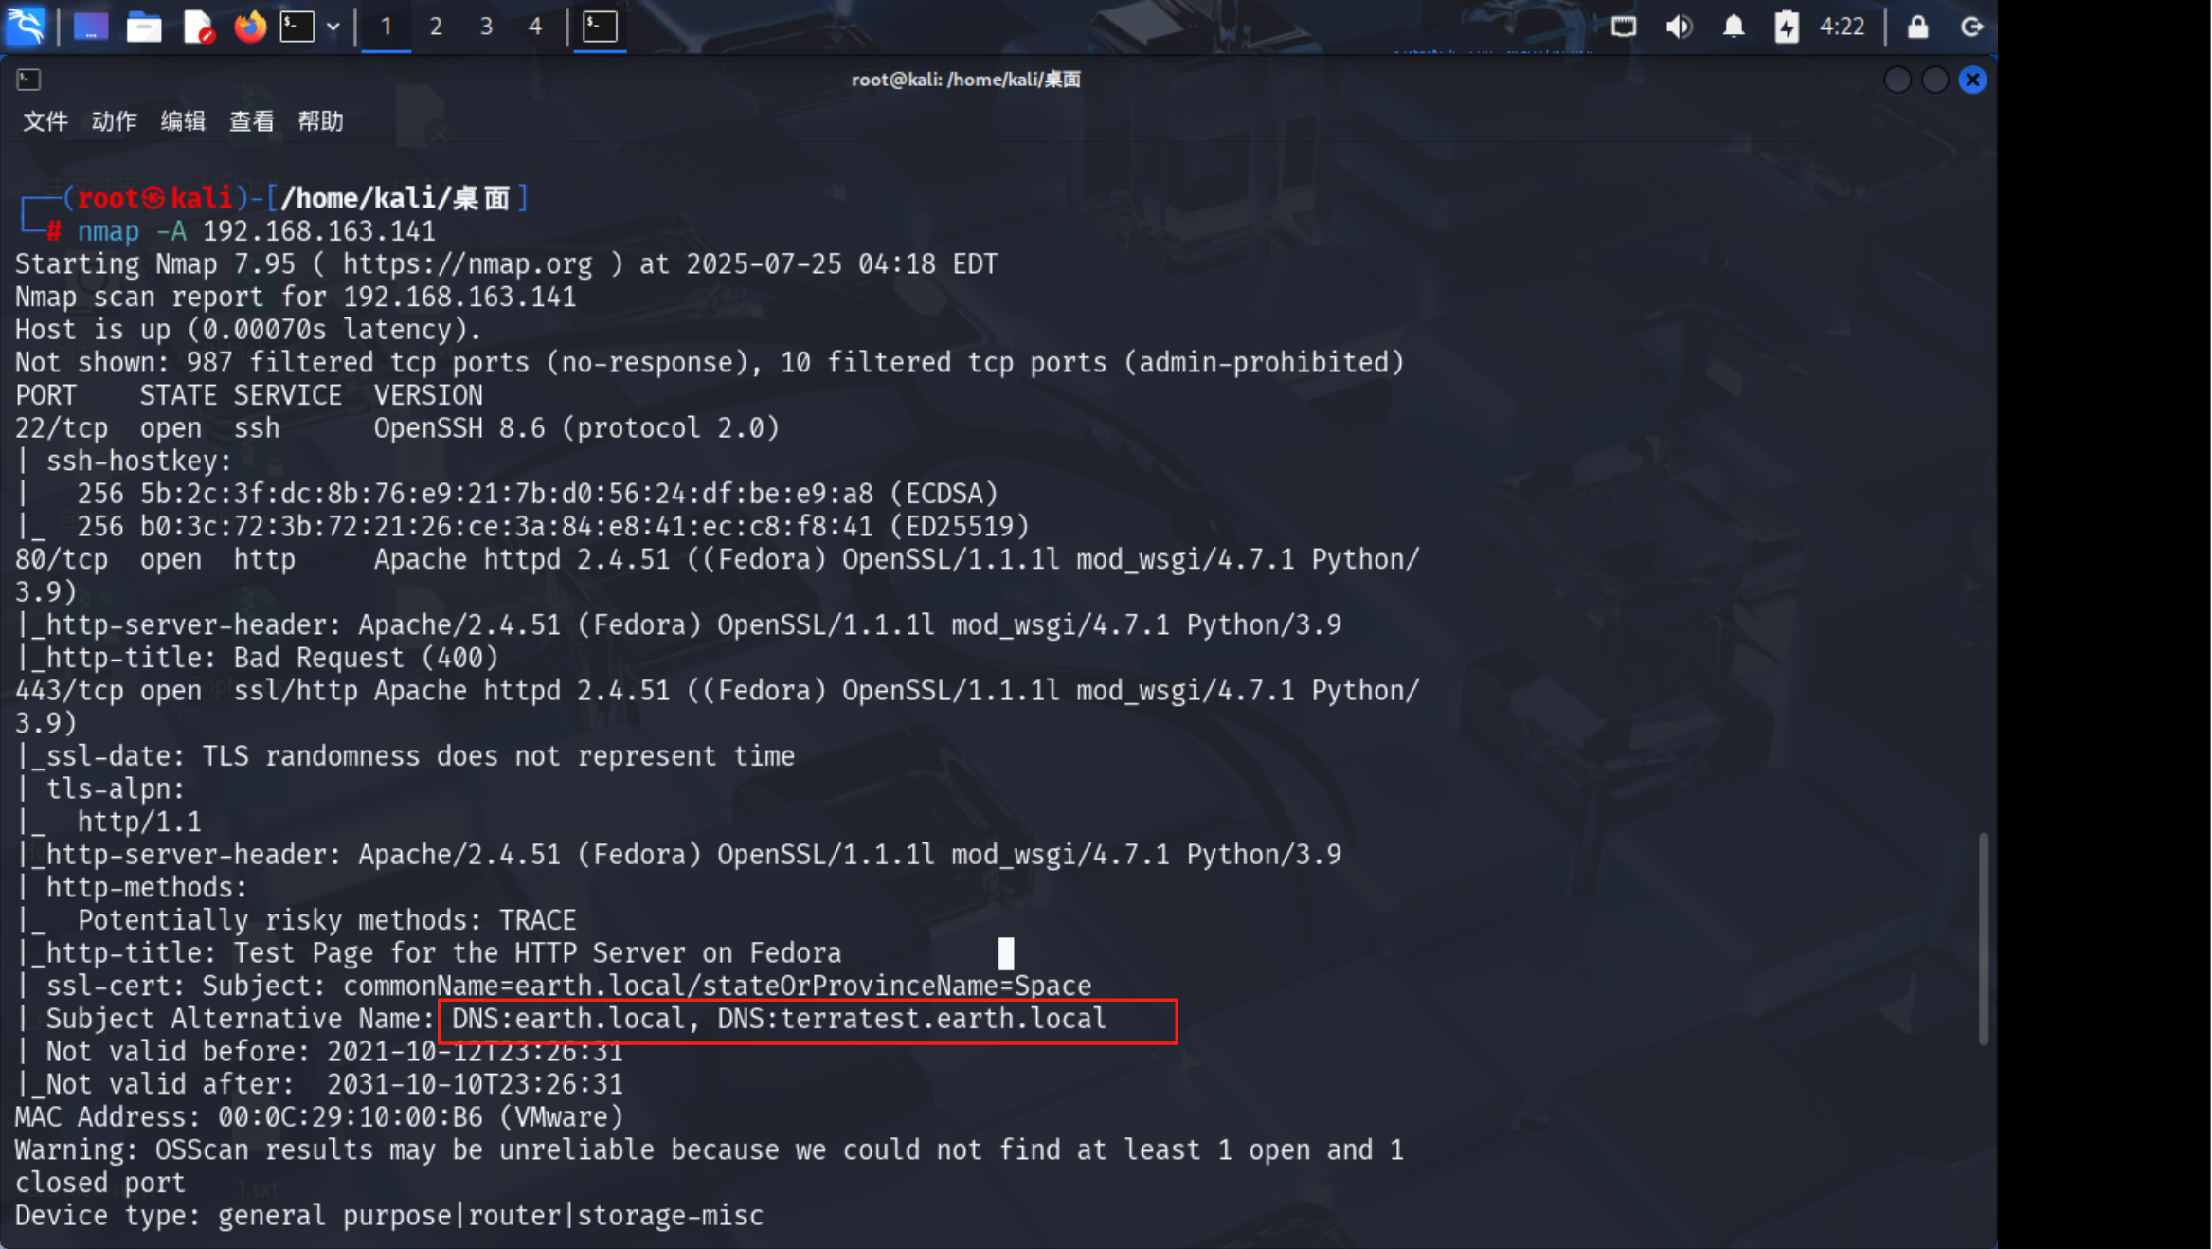Click the terminal vertical scrollbar handle
Viewport: 2212px width, 1249px height.
pyautogui.click(x=1983, y=938)
